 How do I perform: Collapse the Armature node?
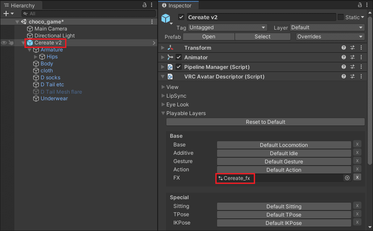[30, 50]
